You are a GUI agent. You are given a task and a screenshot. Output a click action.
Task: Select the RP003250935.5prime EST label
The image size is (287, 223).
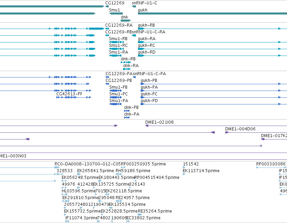(143, 164)
